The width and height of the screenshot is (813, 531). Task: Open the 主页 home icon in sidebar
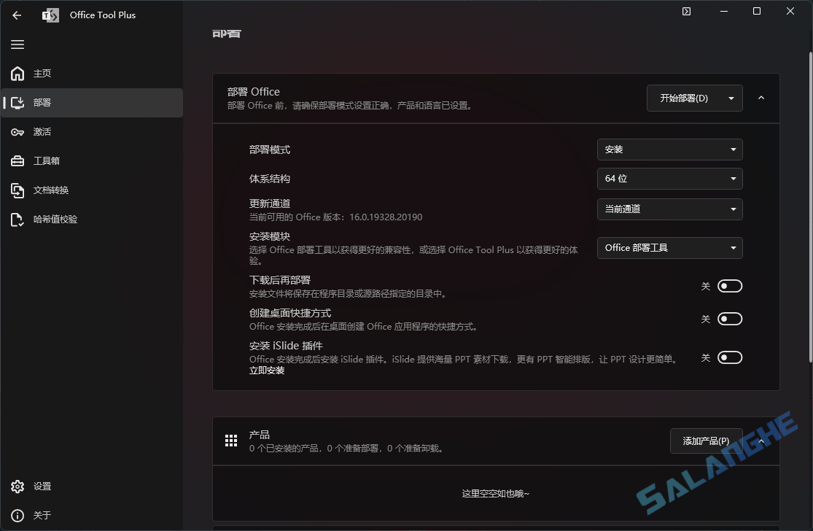(16, 73)
